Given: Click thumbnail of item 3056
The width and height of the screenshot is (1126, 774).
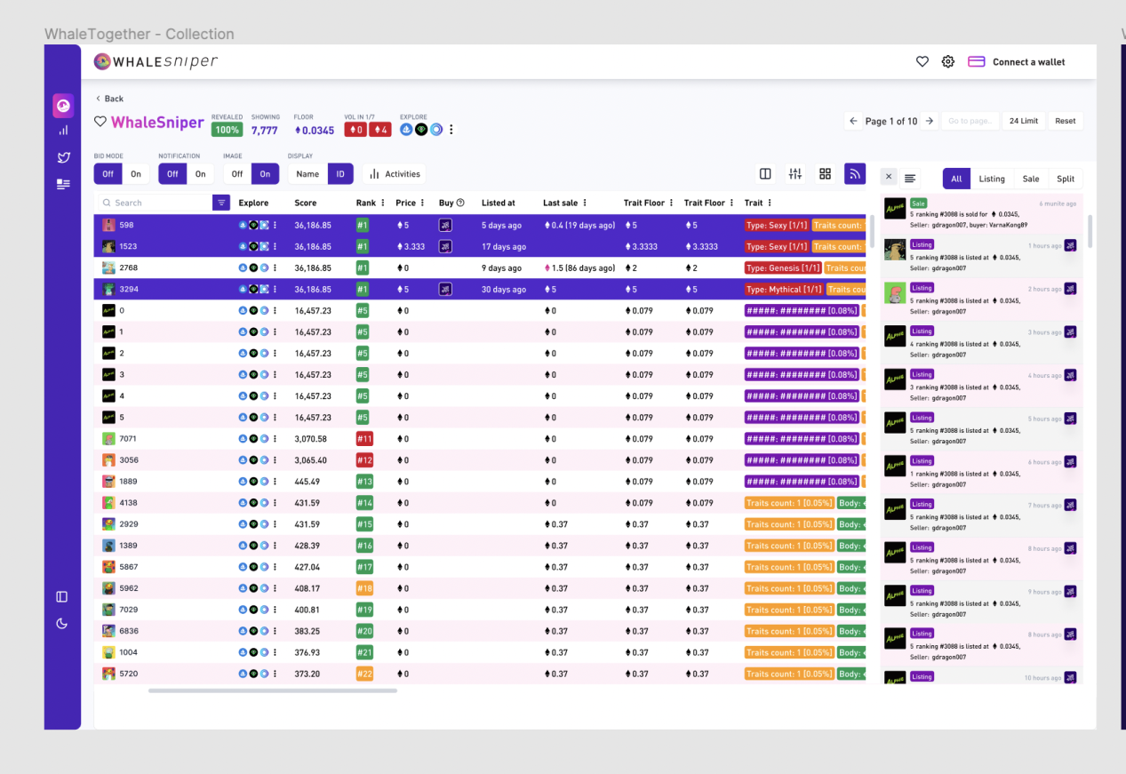Looking at the screenshot, I should [108, 460].
